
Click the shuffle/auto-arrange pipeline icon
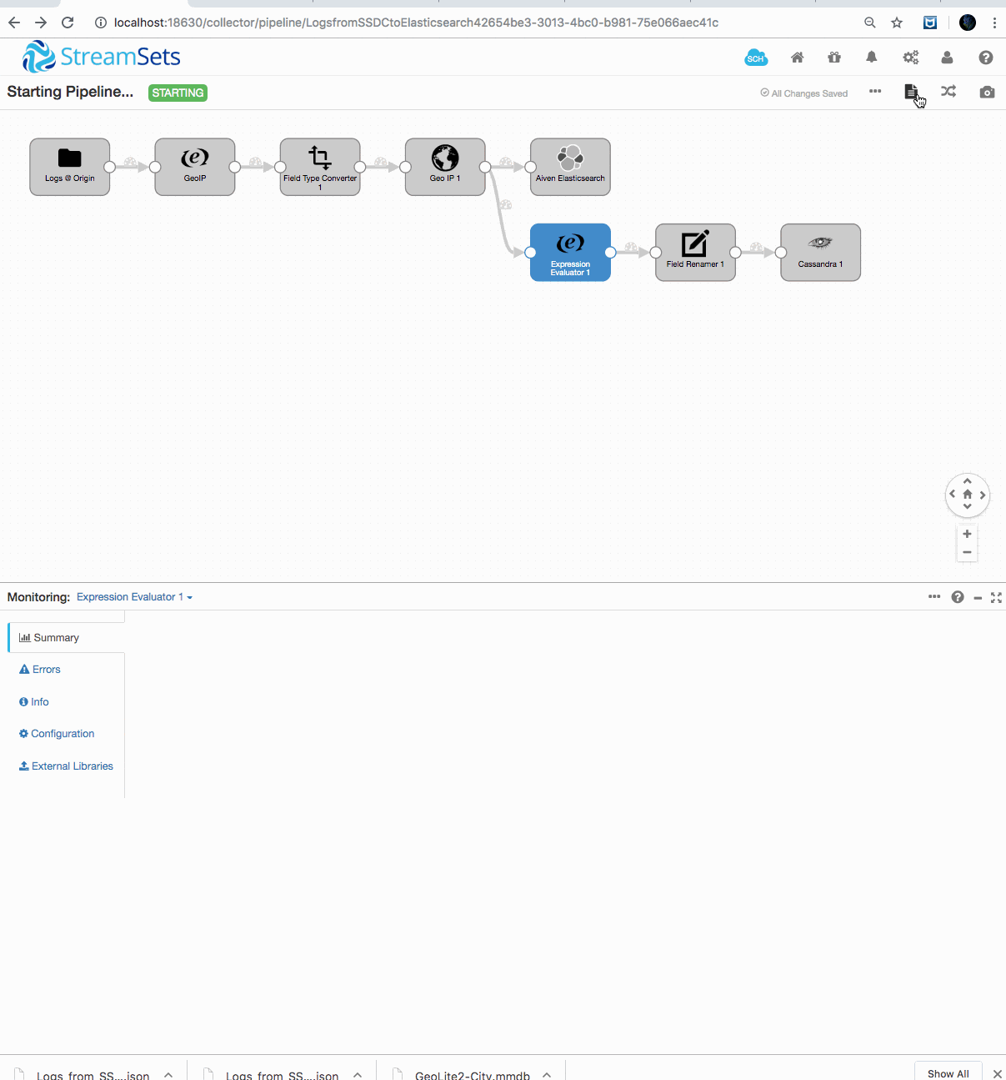tap(948, 92)
